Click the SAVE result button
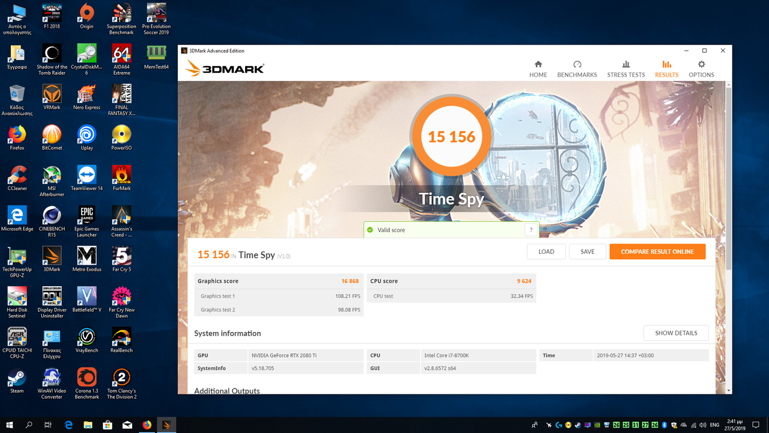 point(588,251)
